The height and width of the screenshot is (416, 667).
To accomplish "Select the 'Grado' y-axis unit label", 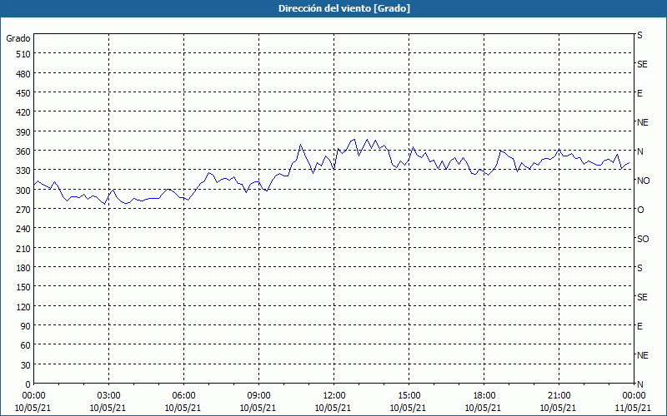I will pyautogui.click(x=18, y=38).
